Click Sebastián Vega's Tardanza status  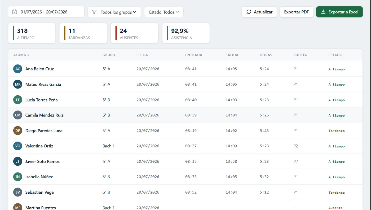click(x=337, y=193)
